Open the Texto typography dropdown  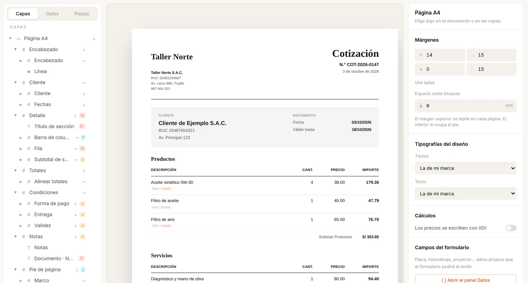pos(466,193)
